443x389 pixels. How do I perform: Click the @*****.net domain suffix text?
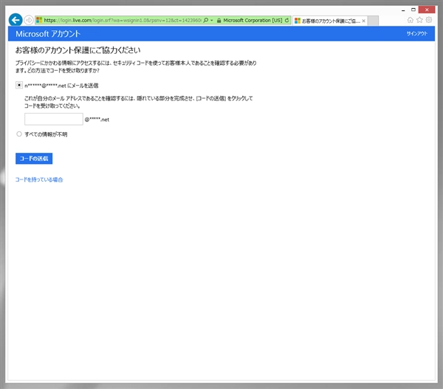tap(97, 120)
